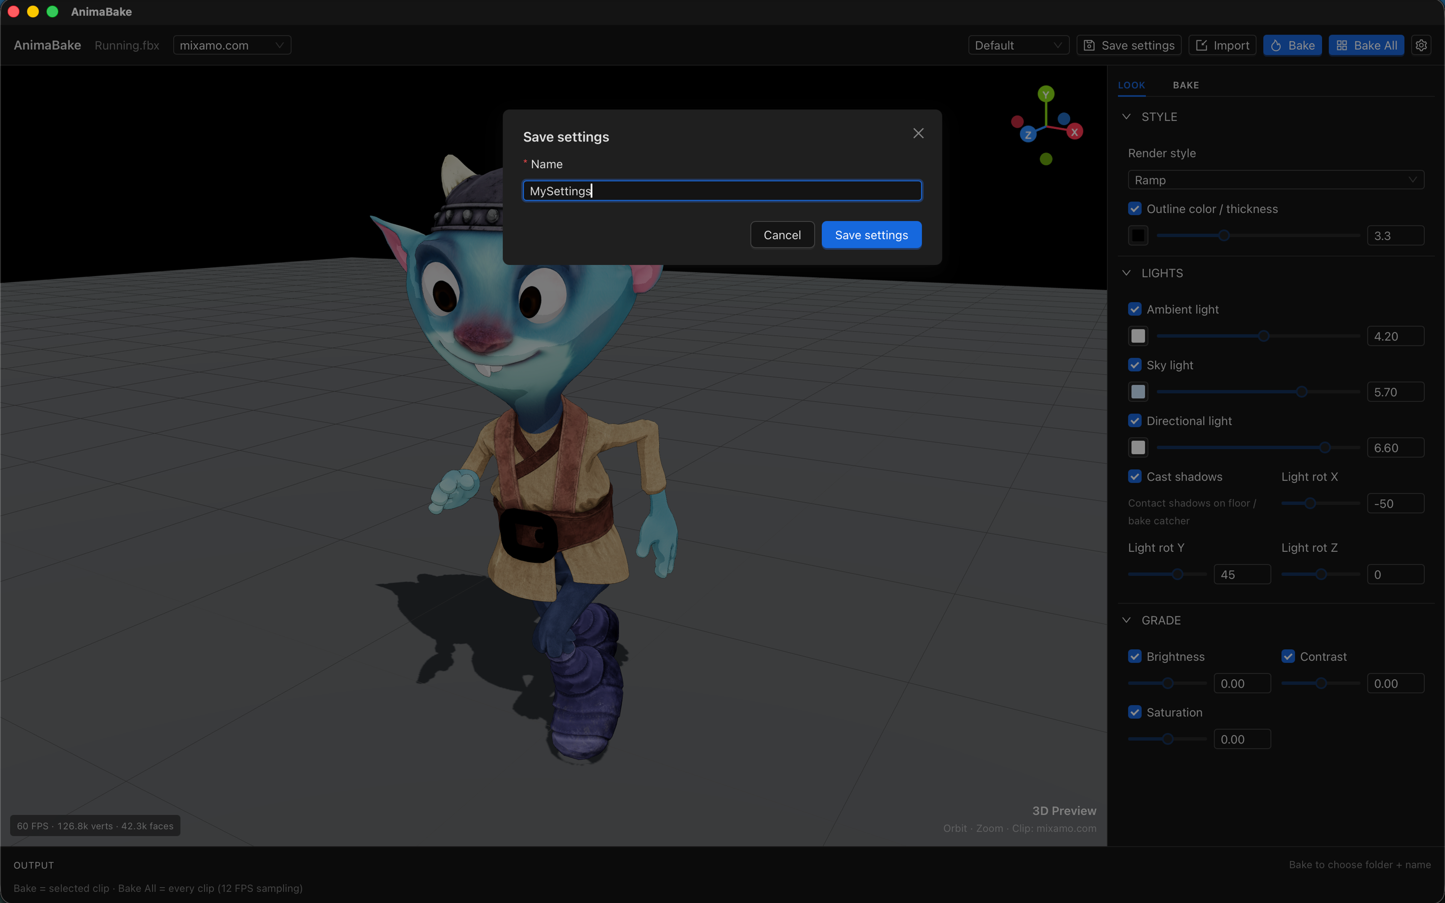Toggle the Directional light checkbox

pyautogui.click(x=1134, y=421)
